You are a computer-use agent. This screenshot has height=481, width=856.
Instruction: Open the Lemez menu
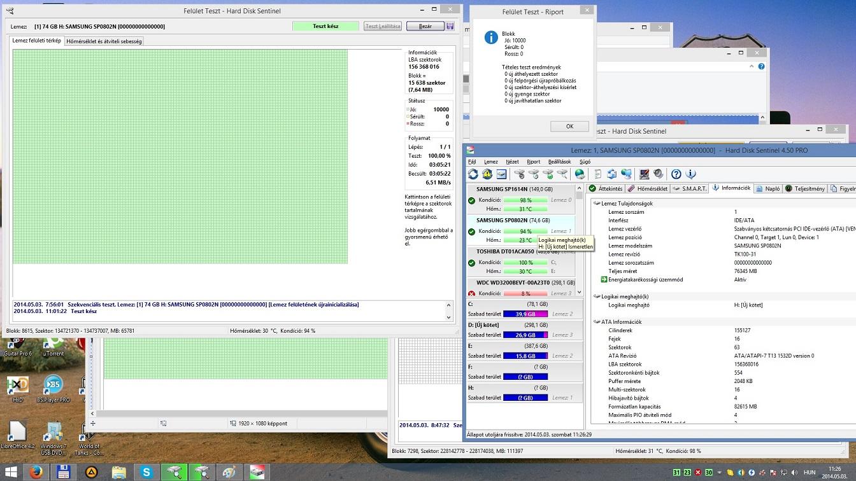click(x=490, y=162)
